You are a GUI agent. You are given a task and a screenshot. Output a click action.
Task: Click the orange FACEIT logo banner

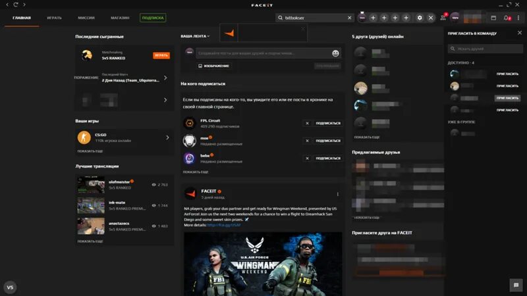pos(229,33)
